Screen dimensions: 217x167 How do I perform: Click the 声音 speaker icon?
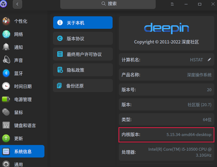(6, 60)
